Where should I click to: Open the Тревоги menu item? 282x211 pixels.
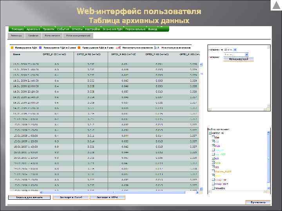(x=49, y=29)
